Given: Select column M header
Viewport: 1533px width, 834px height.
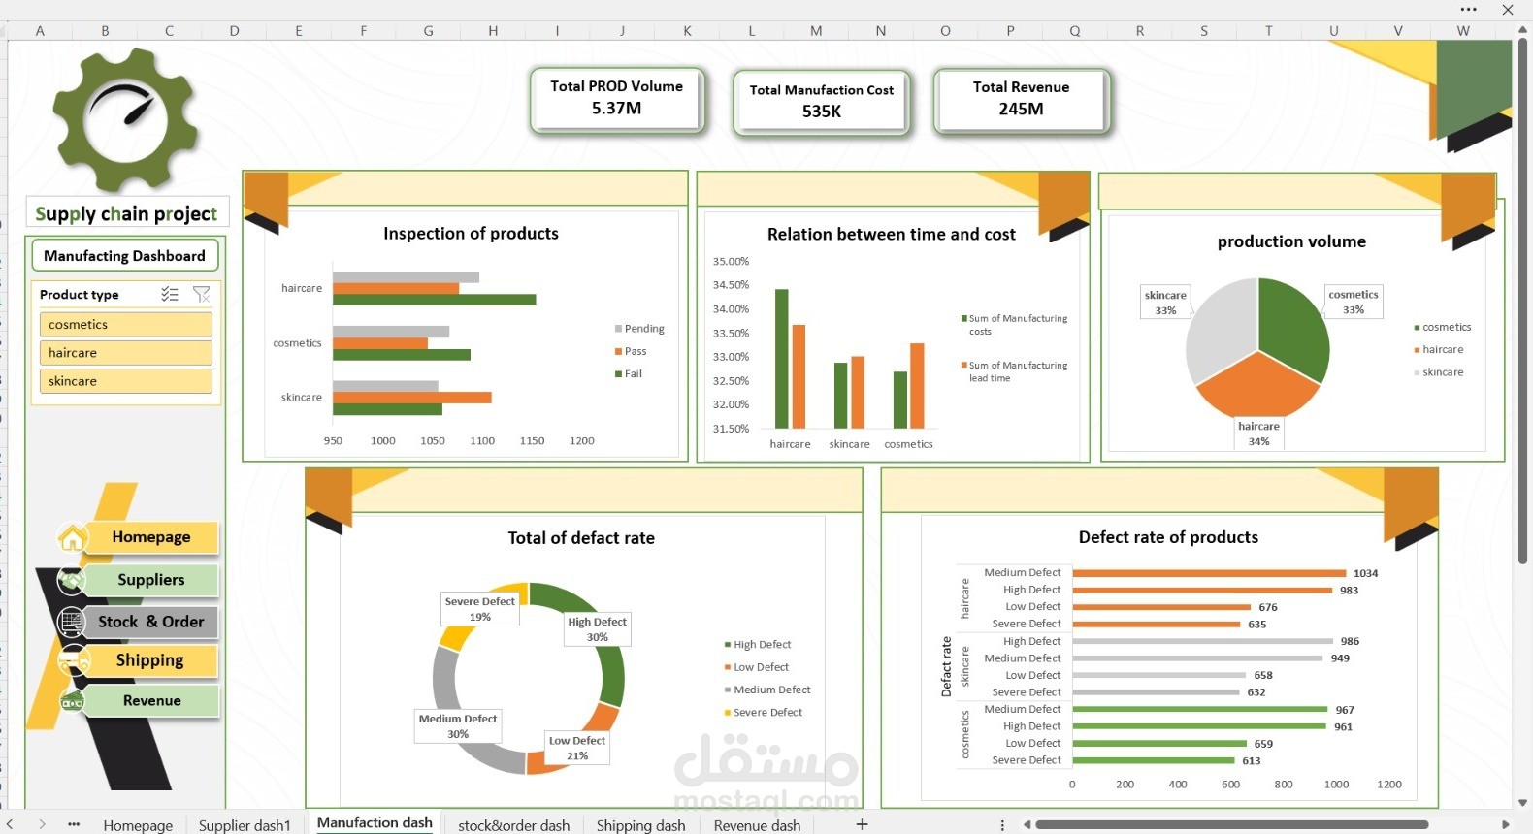Looking at the screenshot, I should pyautogui.click(x=816, y=31).
